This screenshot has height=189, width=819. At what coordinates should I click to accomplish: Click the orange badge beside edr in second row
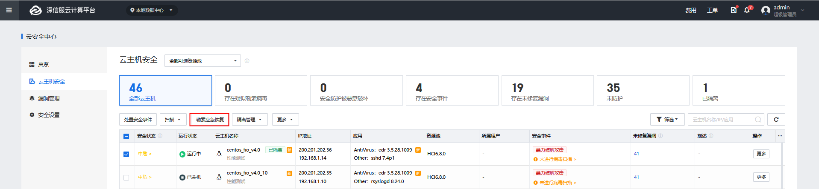tap(418, 173)
